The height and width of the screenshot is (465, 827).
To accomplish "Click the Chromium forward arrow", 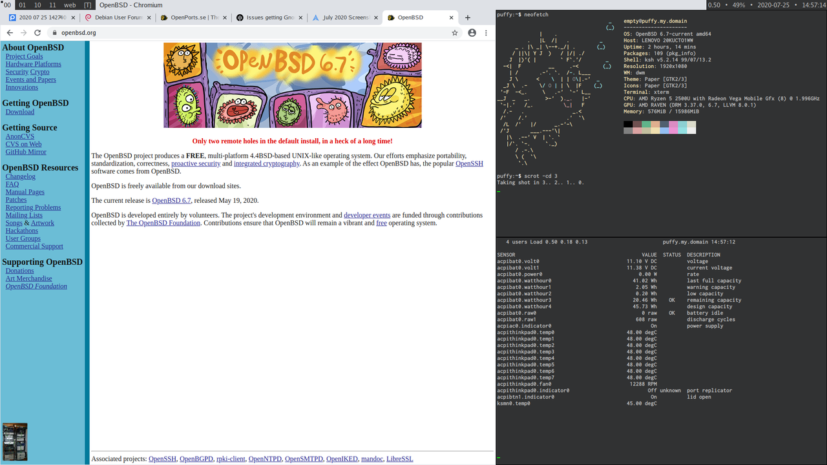I will click(24, 32).
